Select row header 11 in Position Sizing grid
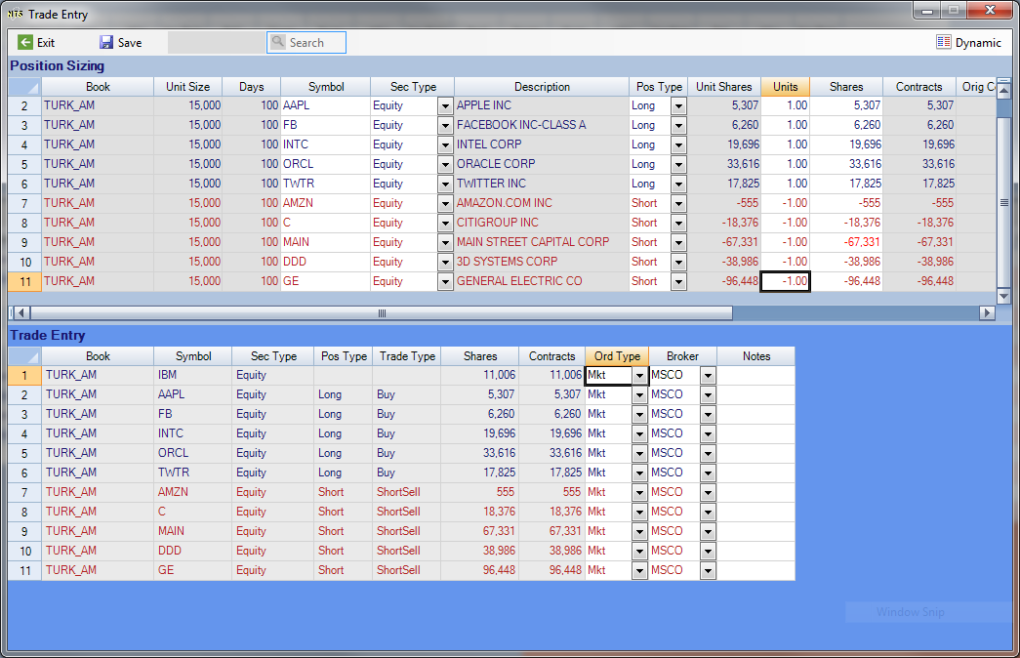Viewport: 1020px width, 658px height. point(24,281)
